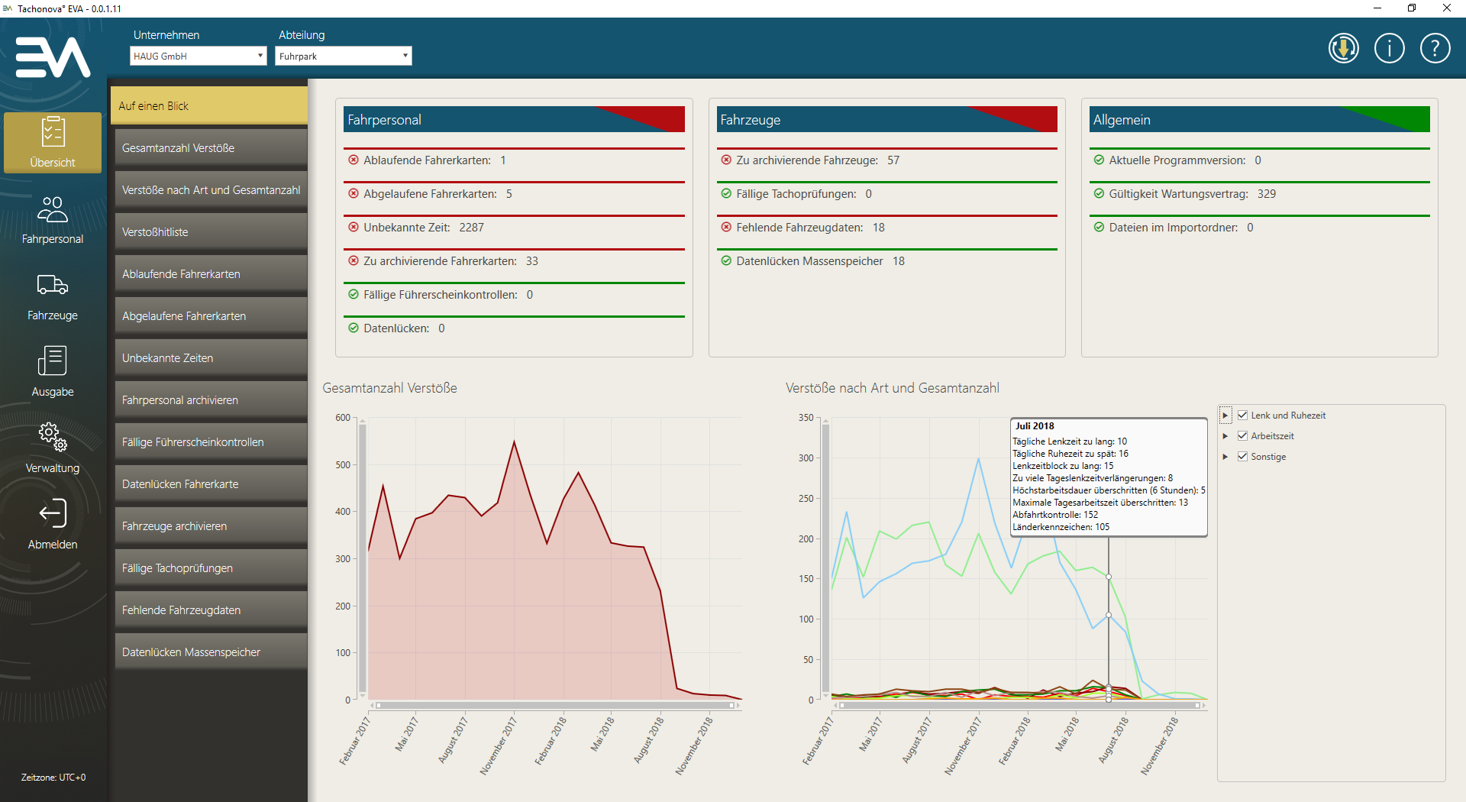Open the Abteilung dropdown
Viewport: 1466px width, 802px height.
343,56
